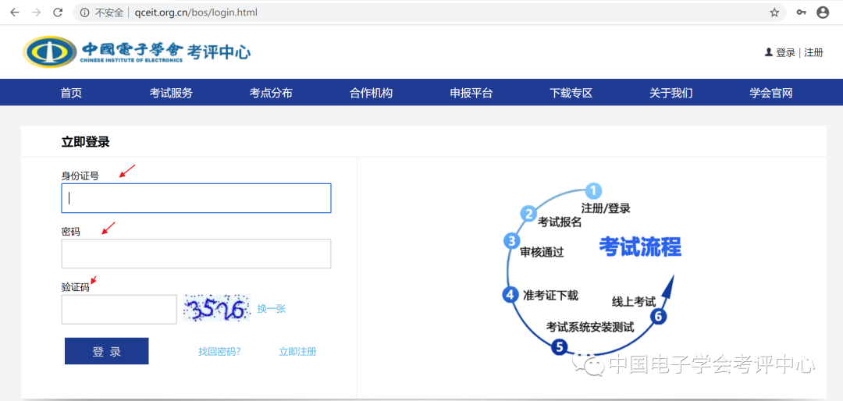
Task: Open the saved passwords key icon
Action: [x=802, y=12]
